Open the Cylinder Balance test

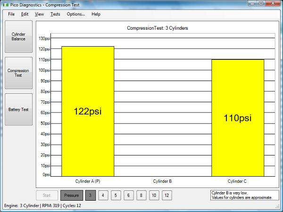point(19,36)
